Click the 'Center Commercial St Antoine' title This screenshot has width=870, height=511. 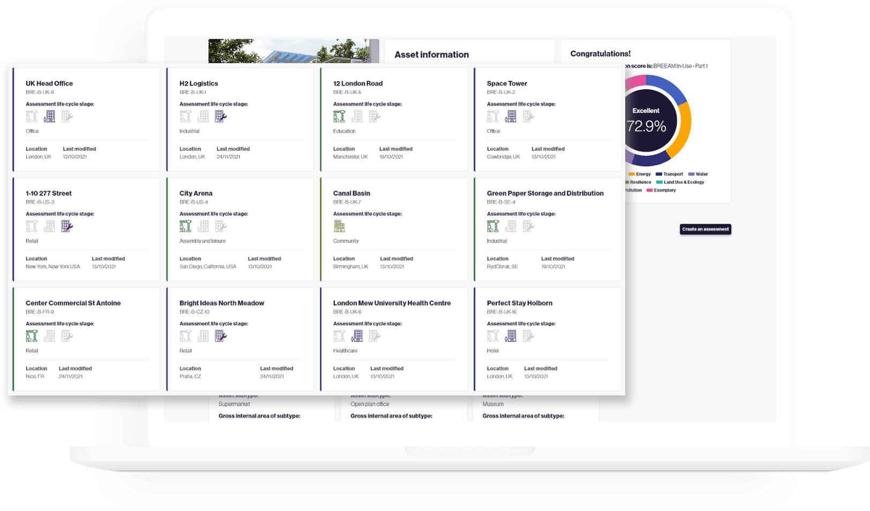click(73, 303)
